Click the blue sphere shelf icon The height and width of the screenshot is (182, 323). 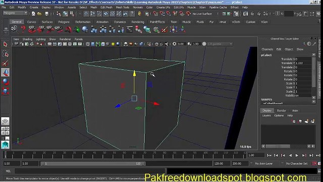pyautogui.click(x=85, y=29)
